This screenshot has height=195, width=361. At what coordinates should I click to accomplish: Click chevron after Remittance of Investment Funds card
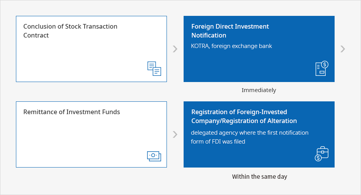pos(175,134)
